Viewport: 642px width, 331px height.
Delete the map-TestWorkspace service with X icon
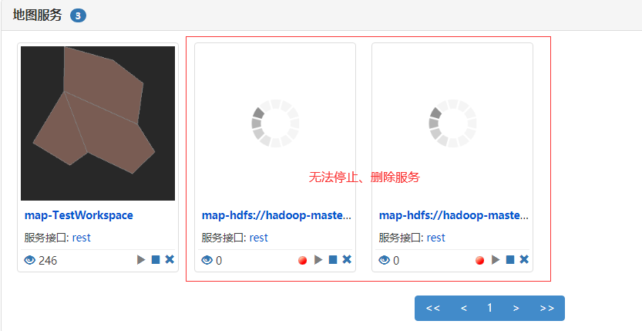pyautogui.click(x=170, y=259)
